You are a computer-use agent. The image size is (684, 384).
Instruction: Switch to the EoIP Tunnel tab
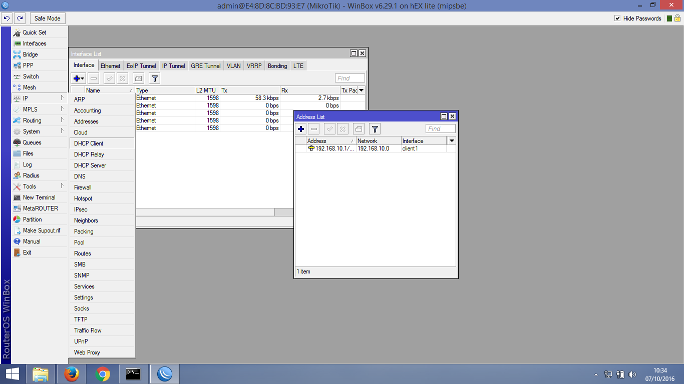[141, 66]
